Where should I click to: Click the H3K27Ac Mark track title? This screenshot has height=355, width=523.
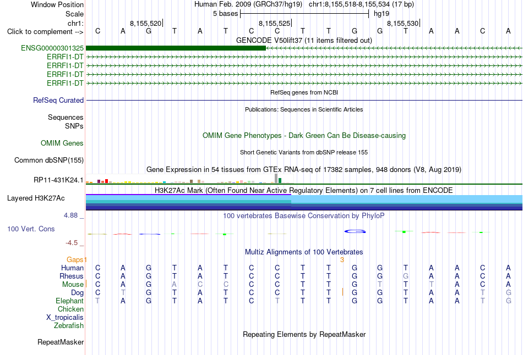tap(304, 191)
